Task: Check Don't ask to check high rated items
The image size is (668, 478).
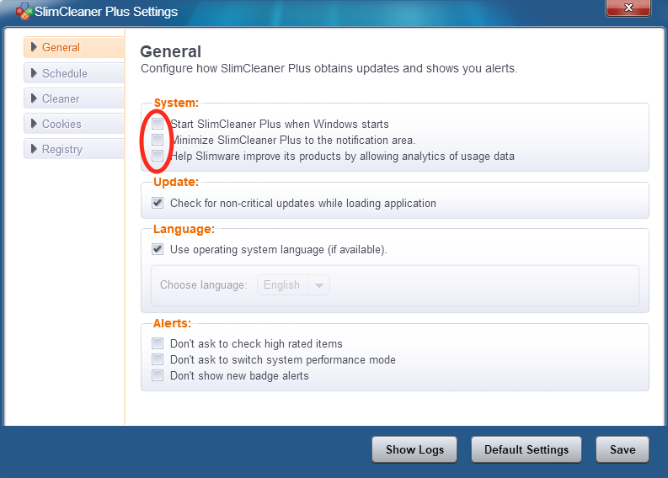Action: tap(158, 343)
